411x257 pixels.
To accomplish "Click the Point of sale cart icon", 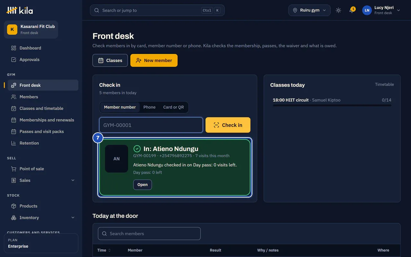I will [x=13, y=169].
